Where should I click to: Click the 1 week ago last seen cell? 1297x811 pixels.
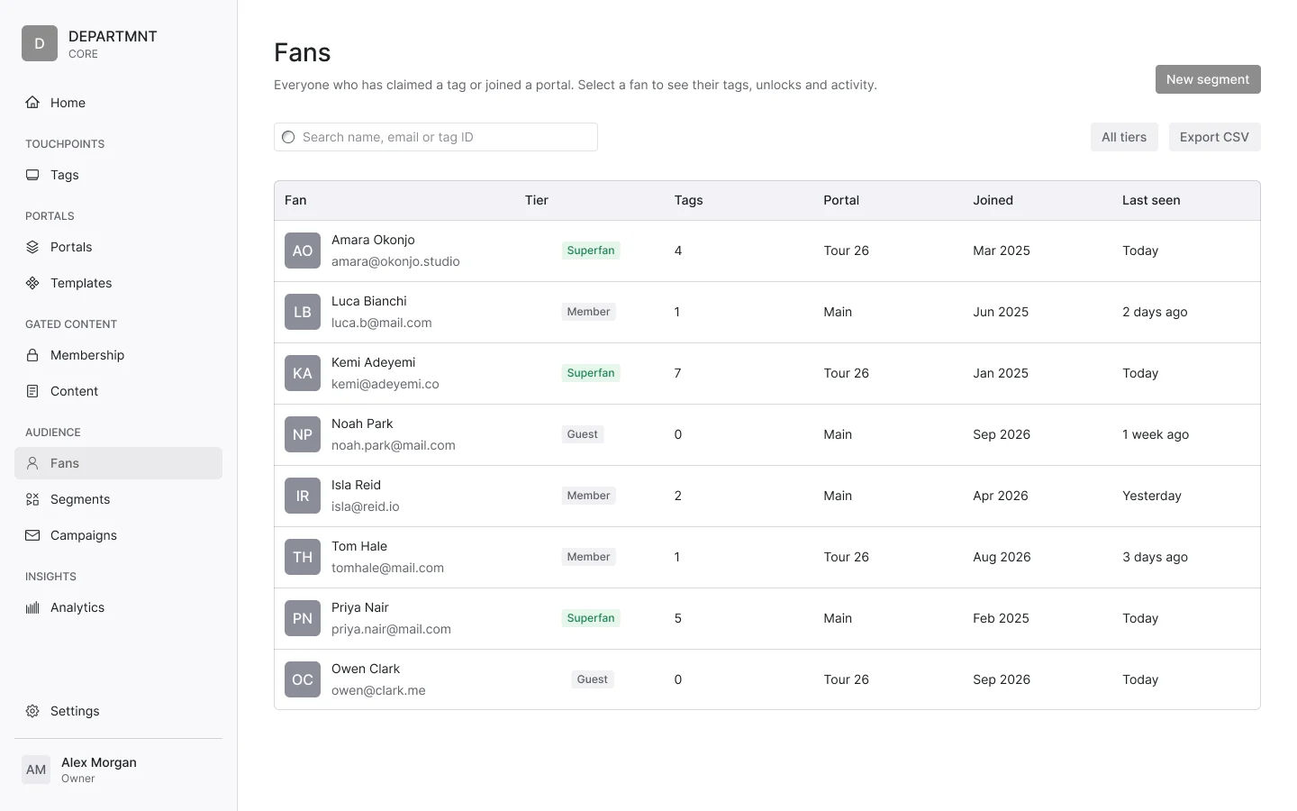(x=1156, y=434)
